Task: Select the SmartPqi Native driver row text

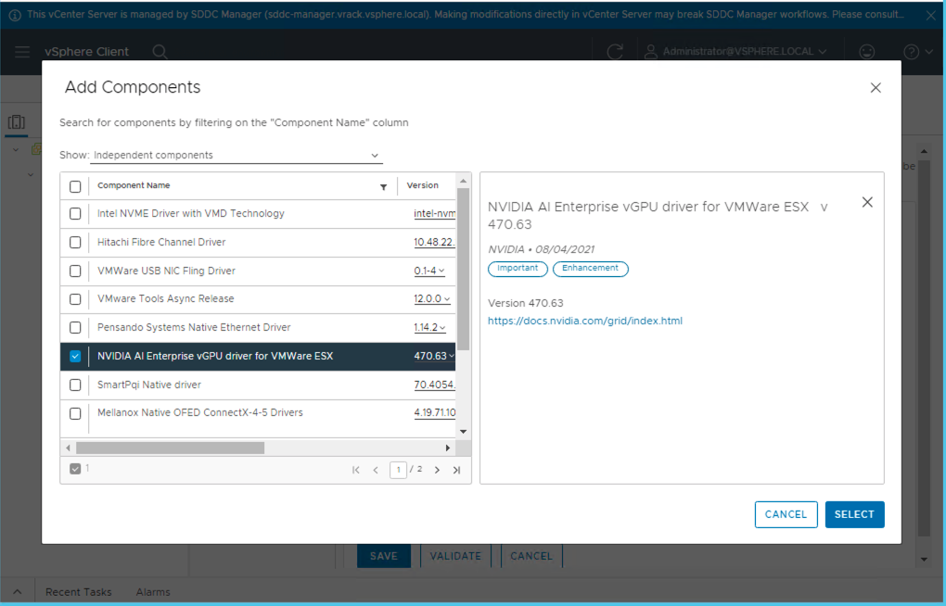Action: pos(149,385)
